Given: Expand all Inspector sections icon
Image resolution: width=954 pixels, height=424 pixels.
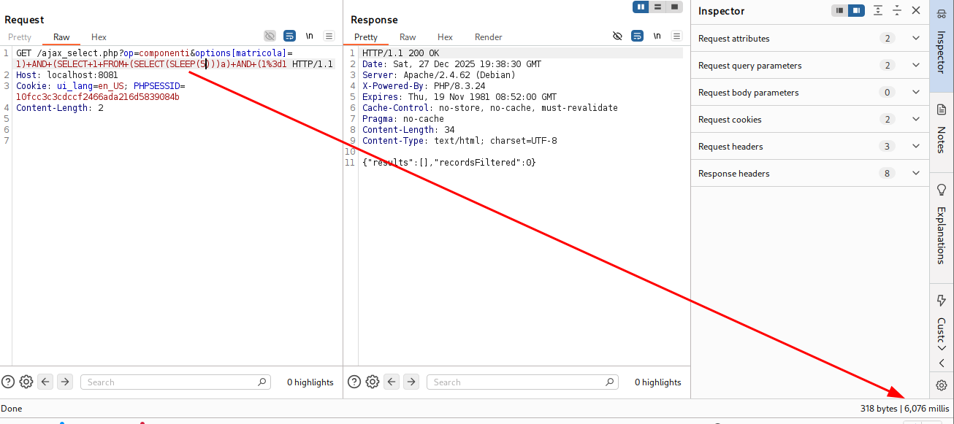Looking at the screenshot, I should (878, 10).
